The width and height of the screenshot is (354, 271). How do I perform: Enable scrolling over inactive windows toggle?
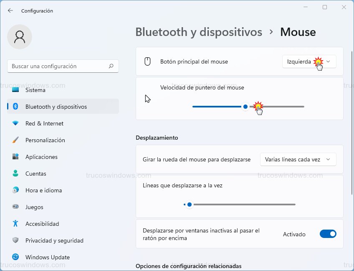pos(328,234)
